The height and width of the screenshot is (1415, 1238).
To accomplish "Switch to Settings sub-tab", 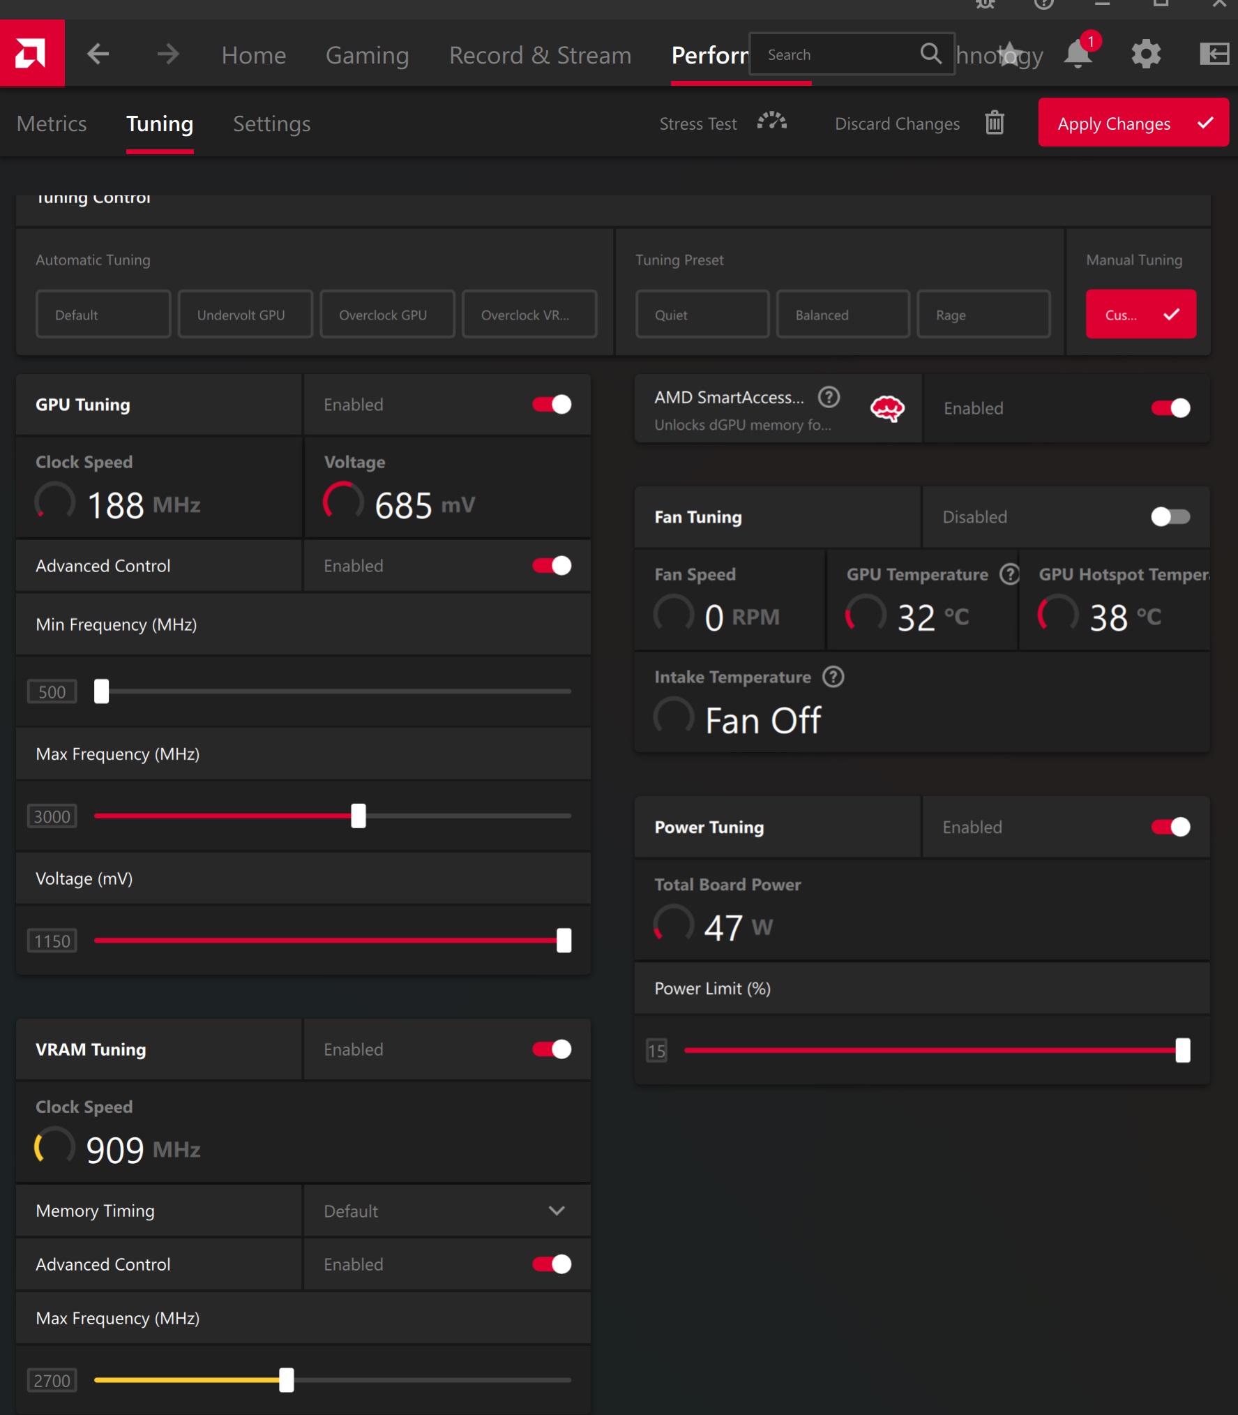I will [x=272, y=123].
